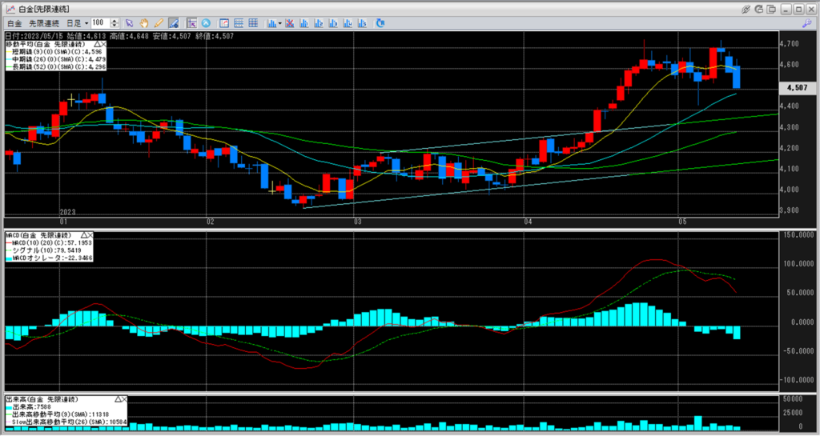Viewport: 820px width, 436px height.
Task: Click the 白金 symbol menu item
Action: click(14, 23)
